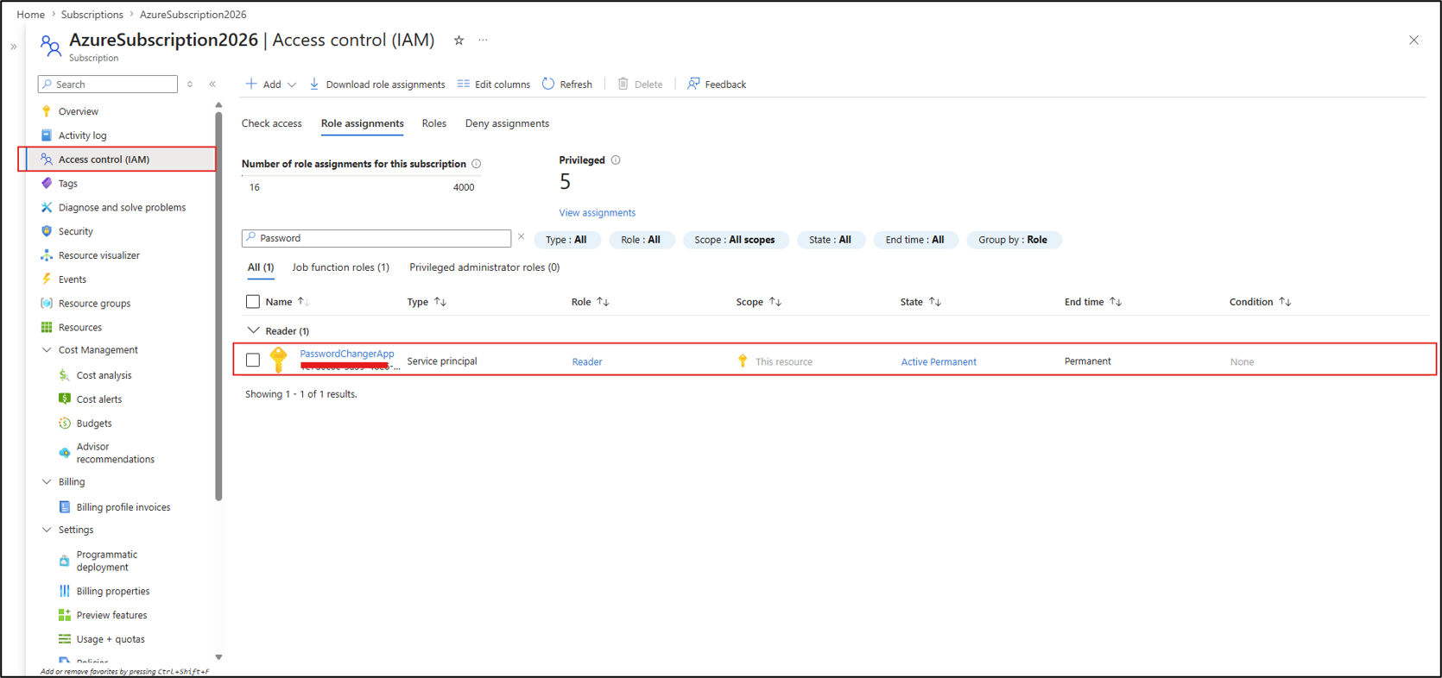The width and height of the screenshot is (1442, 678).
Task: Open the Usage + quotas icon
Action: tap(65, 639)
